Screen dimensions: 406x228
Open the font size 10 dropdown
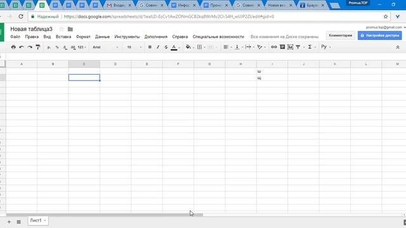point(134,47)
